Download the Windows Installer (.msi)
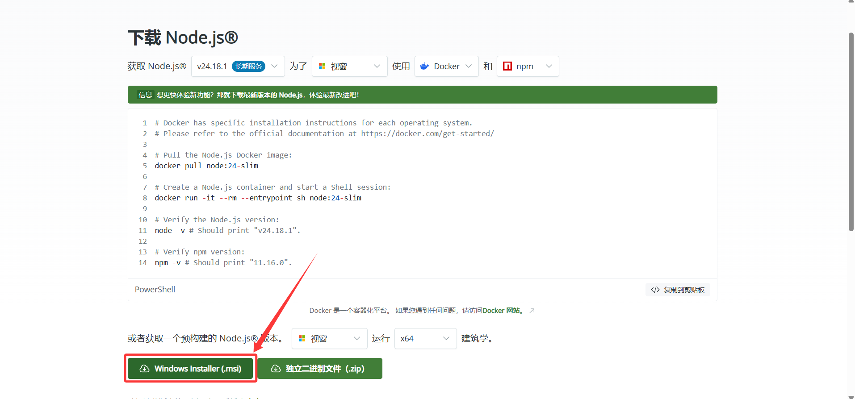This screenshot has width=855, height=399. point(190,368)
